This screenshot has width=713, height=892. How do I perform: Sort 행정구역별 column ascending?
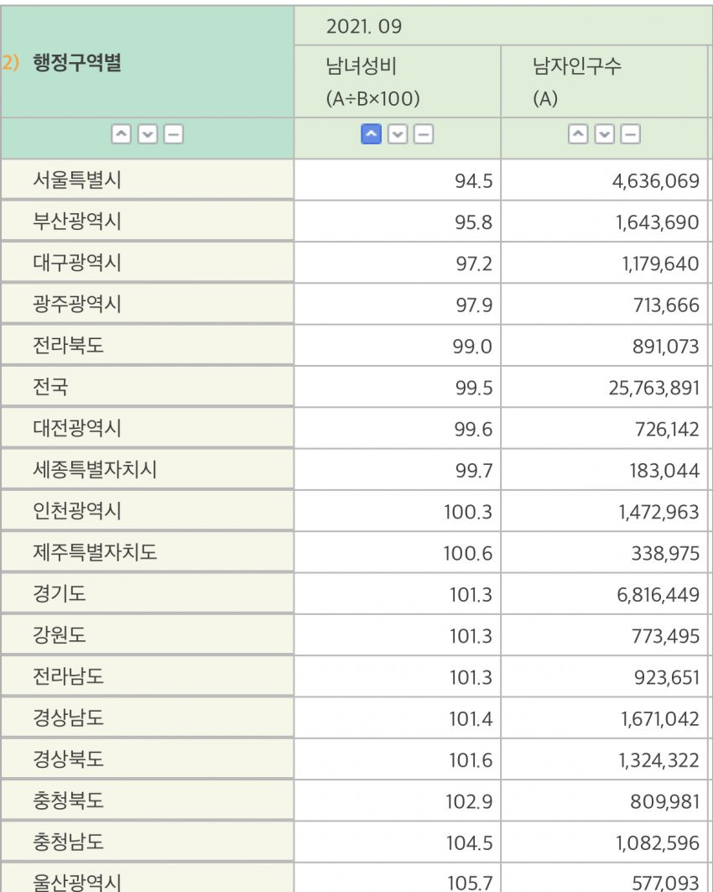[x=121, y=135]
